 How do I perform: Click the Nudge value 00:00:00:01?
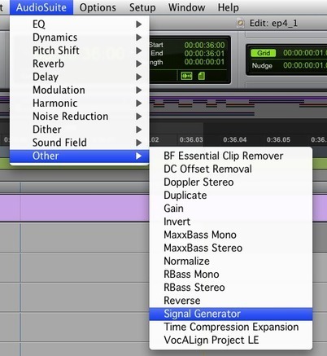coord(305,65)
